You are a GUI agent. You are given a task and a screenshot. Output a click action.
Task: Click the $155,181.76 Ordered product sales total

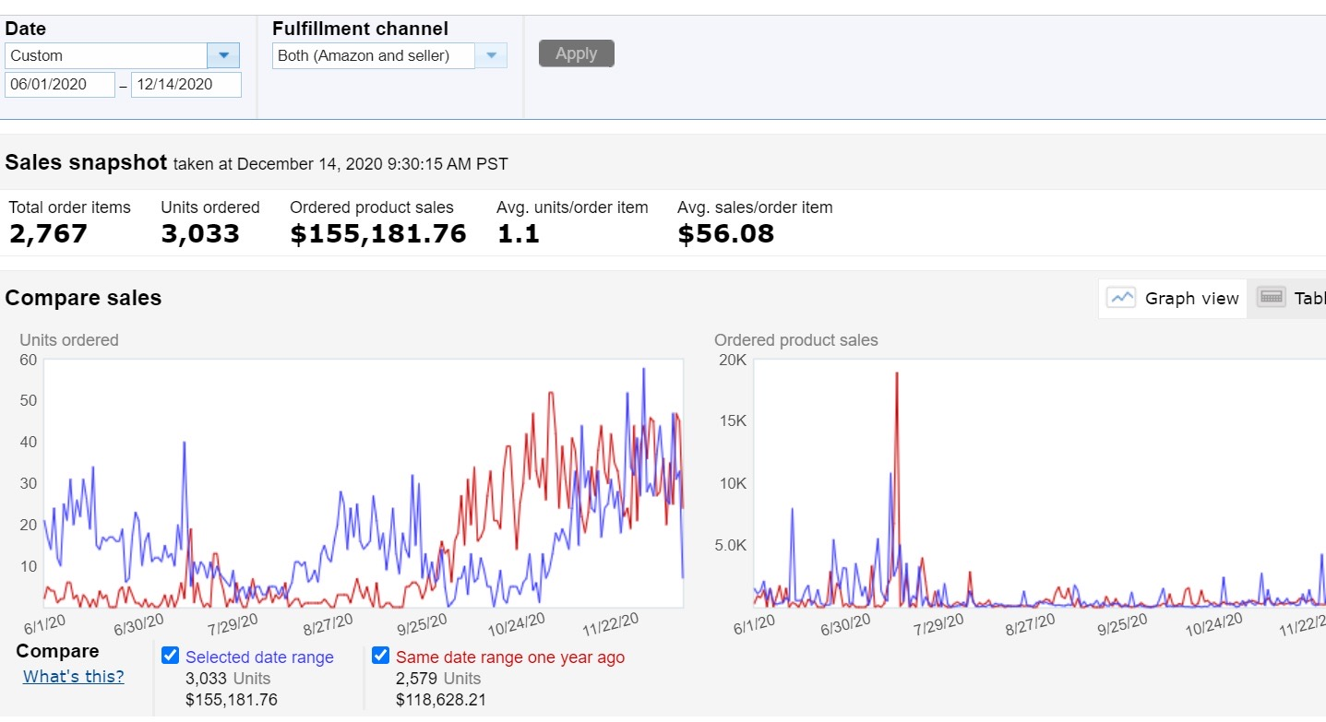(378, 234)
